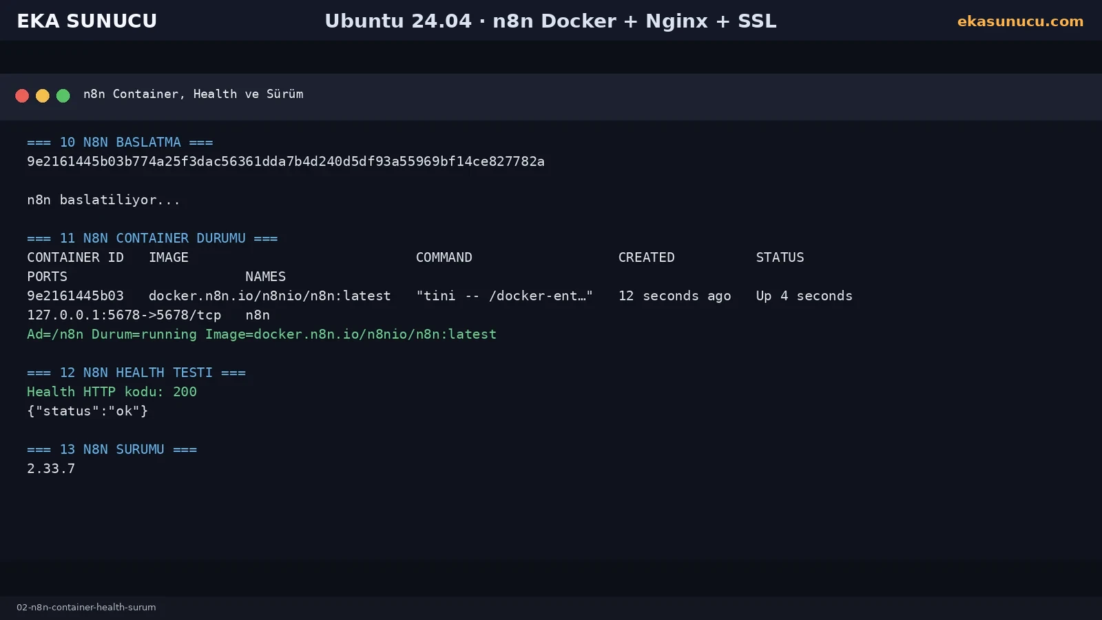Click the NAMES column header
1102x620 pixels.
tap(266, 276)
